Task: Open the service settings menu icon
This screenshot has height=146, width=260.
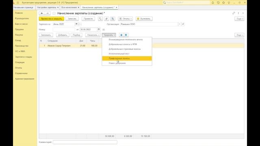Action: [229, 3]
